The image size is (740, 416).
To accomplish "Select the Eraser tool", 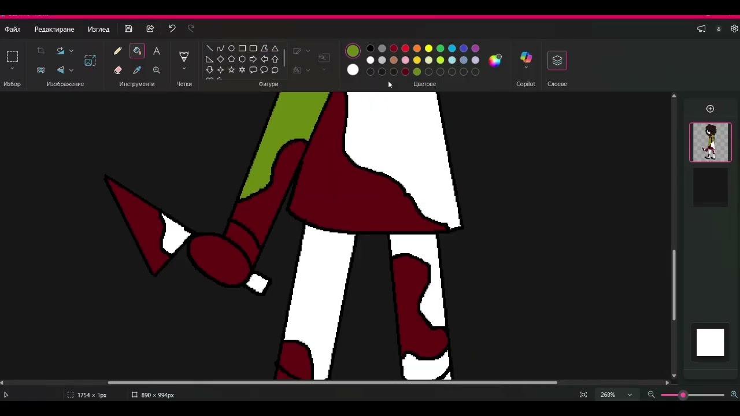I will point(118,70).
